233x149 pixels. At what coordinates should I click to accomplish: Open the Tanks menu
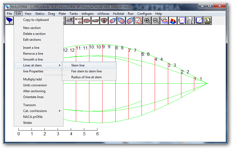pyautogui.click(x=73, y=14)
